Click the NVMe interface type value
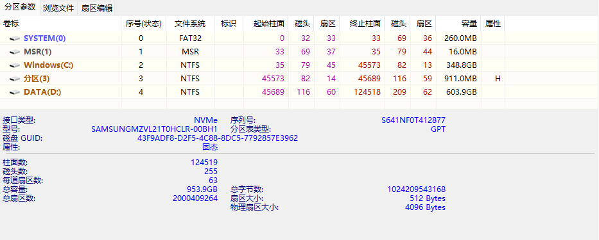 click(x=205, y=120)
